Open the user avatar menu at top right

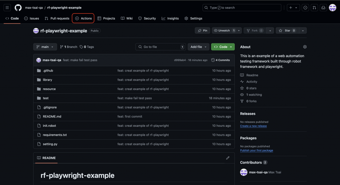click(x=332, y=8)
